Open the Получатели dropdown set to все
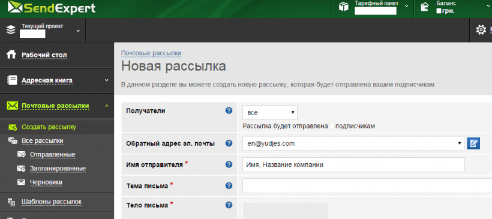The image size is (492, 219). (x=270, y=112)
